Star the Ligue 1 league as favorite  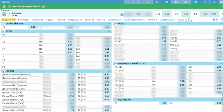pos(9,6)
